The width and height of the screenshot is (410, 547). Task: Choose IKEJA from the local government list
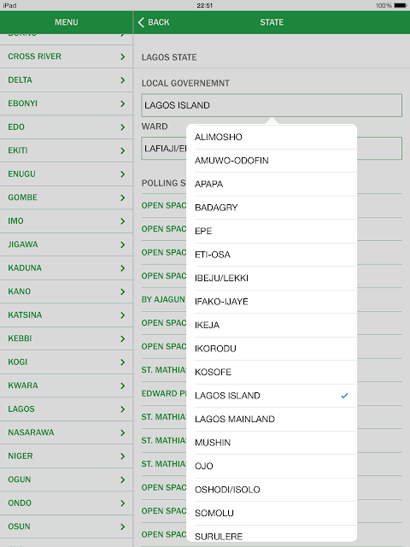[x=272, y=325]
